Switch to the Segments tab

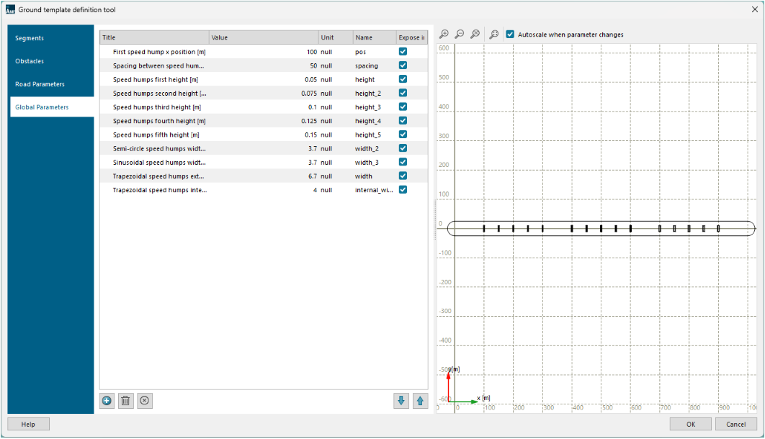tap(30, 38)
